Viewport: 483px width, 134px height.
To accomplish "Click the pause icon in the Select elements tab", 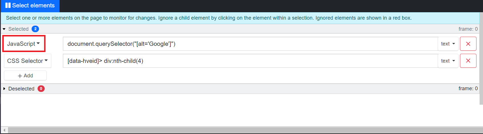I will pos(8,5).
